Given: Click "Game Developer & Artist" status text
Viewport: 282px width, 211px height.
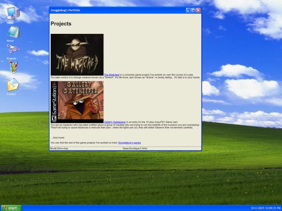Looking at the screenshot, I should coord(135,148).
